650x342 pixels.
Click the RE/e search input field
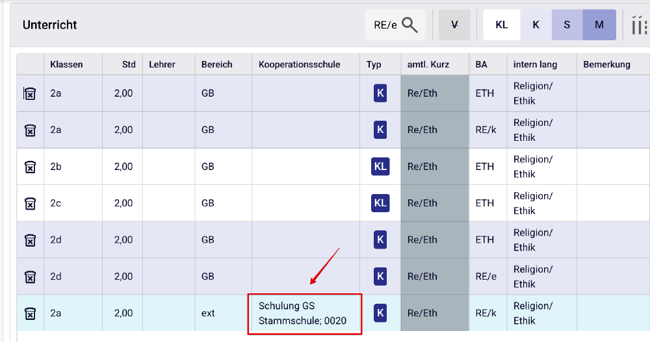384,25
